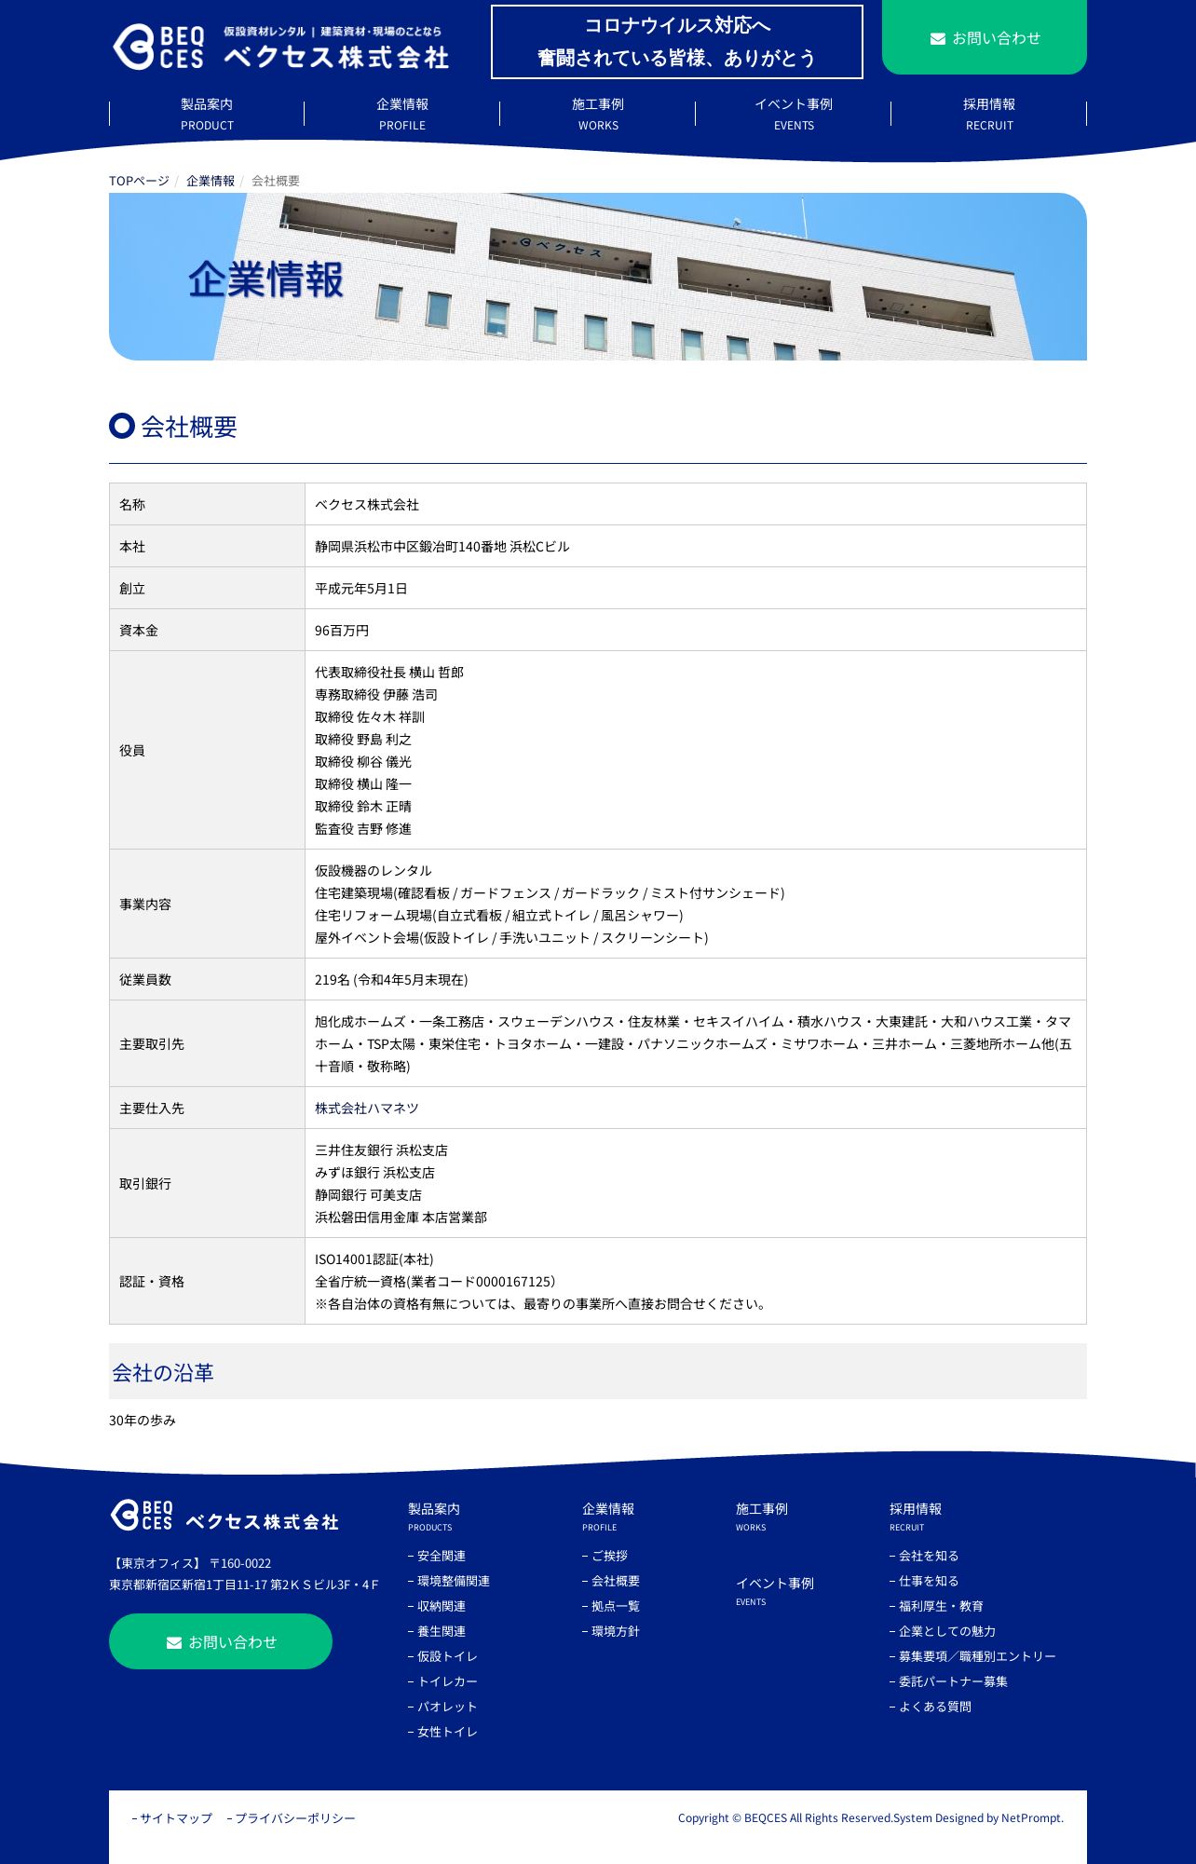Screen dimensions: 1196x1864
Task: Click the BEQCES logo in the footer
Action: tap(224, 1516)
